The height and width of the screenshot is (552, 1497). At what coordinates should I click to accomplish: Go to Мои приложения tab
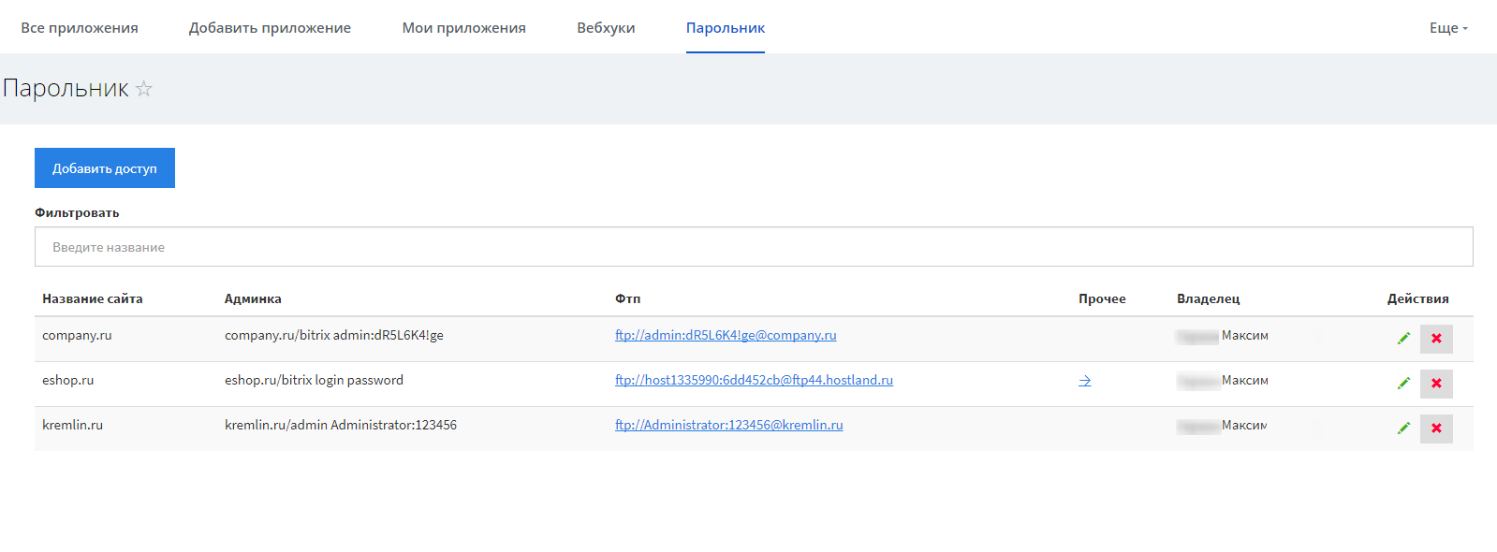(x=463, y=28)
